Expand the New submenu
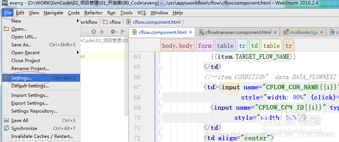The image size is (339, 142). pyautogui.click(x=41, y=21)
